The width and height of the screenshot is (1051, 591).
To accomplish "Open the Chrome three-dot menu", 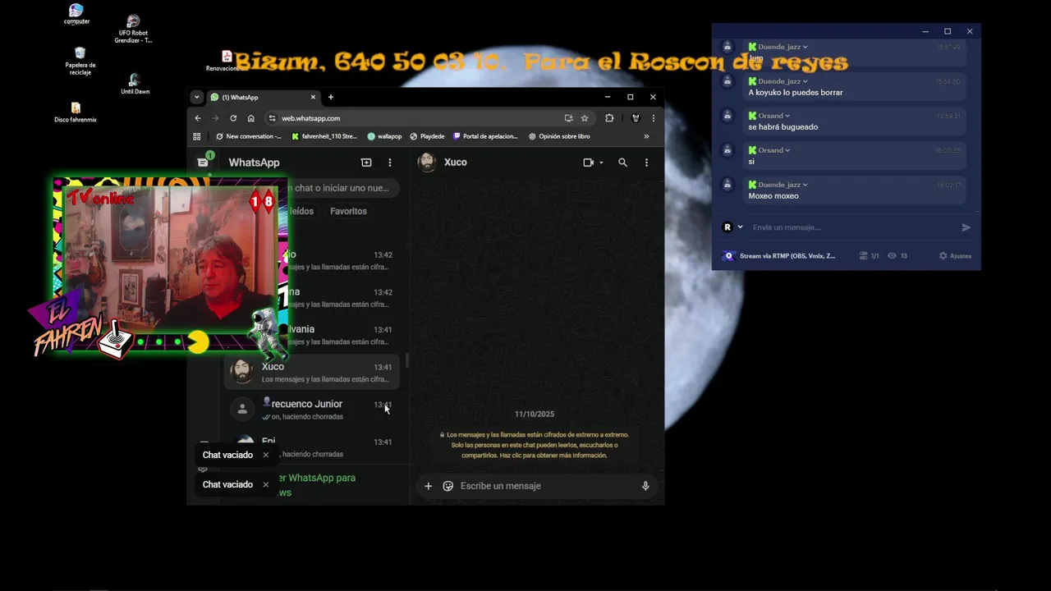I will (653, 118).
